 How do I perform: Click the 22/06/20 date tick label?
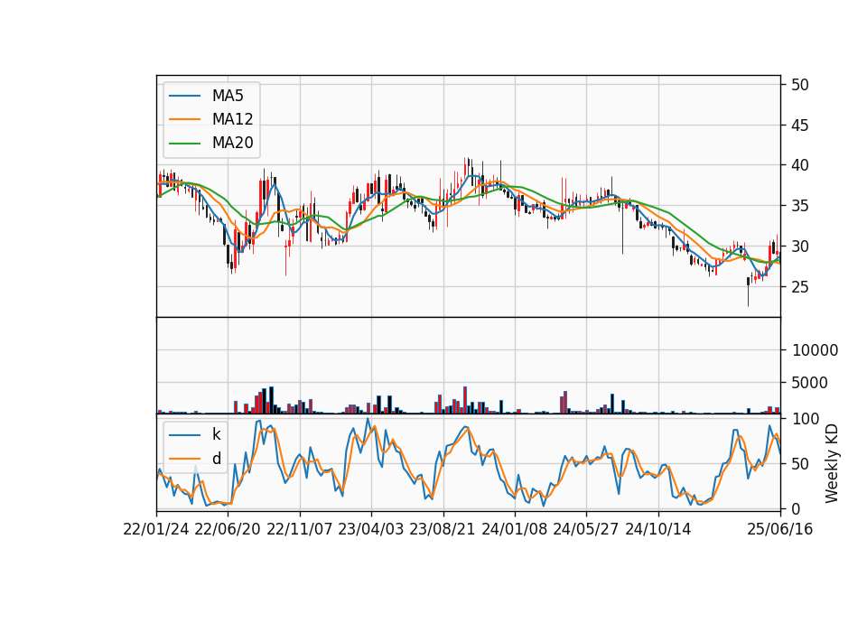tap(228, 529)
